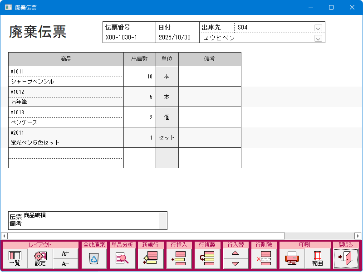
Task: Open the layout 設定 gear settings
Action: 40,259
